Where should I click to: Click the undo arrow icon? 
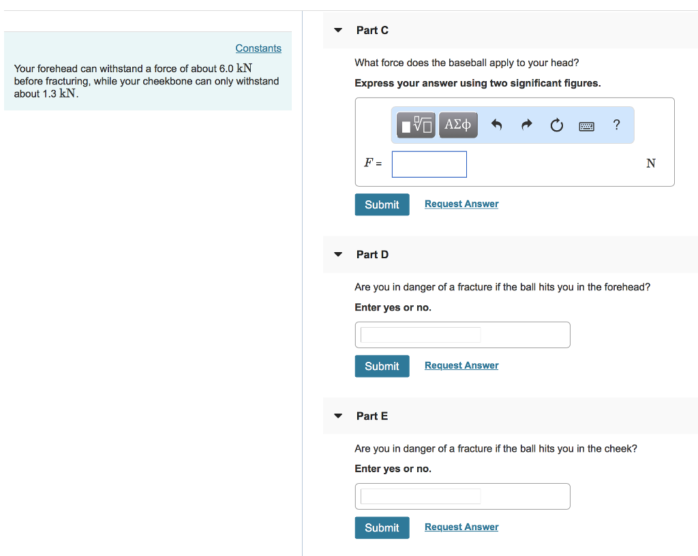click(x=496, y=125)
